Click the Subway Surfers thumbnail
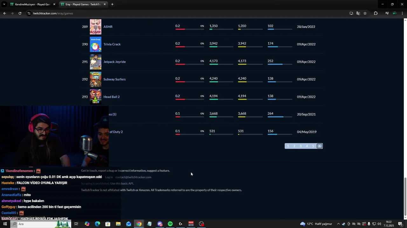 pyautogui.click(x=95, y=79)
